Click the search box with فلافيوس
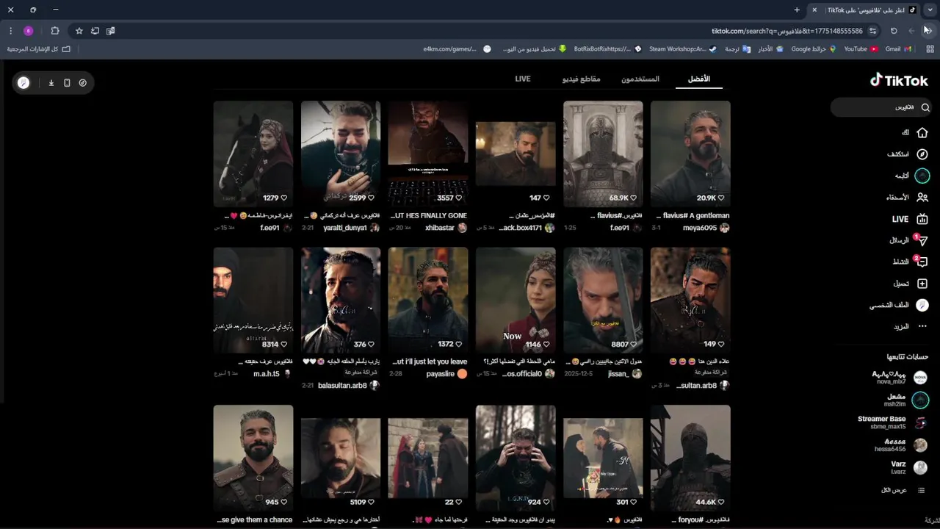940x529 pixels. (x=881, y=107)
